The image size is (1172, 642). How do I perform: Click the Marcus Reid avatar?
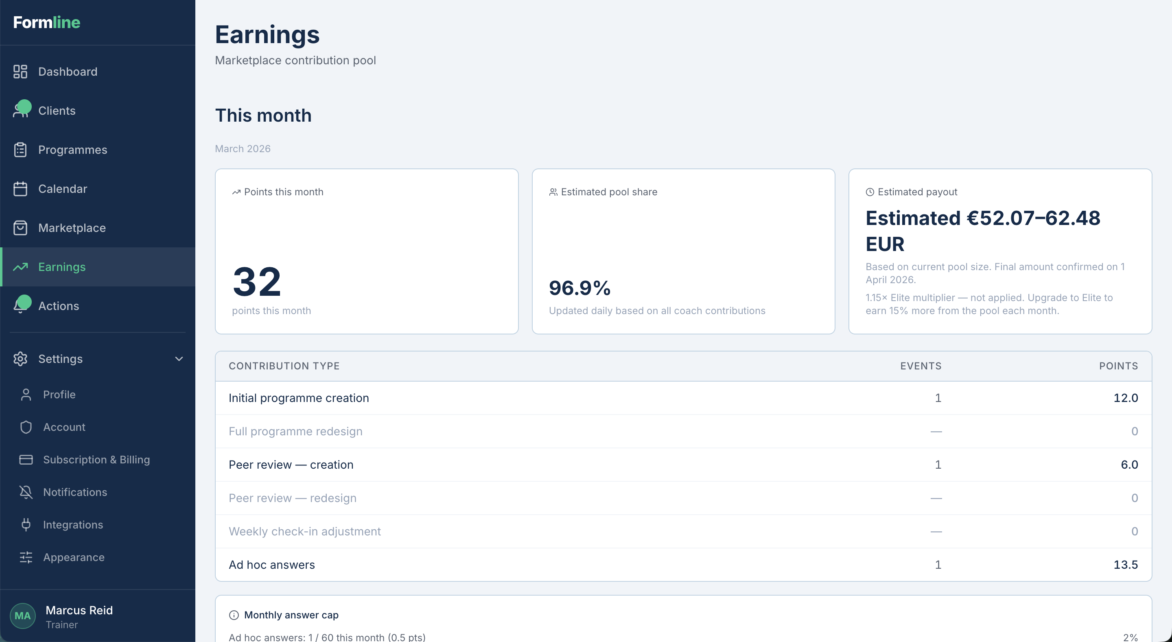[23, 616]
